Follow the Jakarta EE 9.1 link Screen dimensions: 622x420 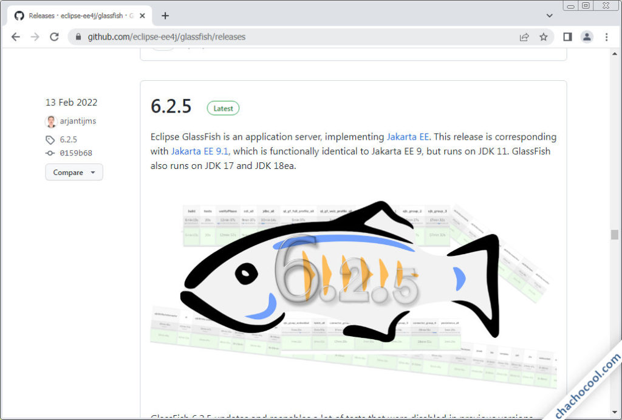coord(199,151)
